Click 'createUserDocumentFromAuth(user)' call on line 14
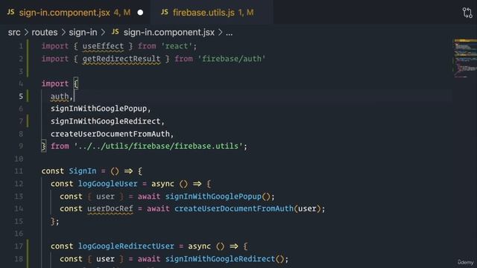Viewport: 477px width, 268px height. 247,208
